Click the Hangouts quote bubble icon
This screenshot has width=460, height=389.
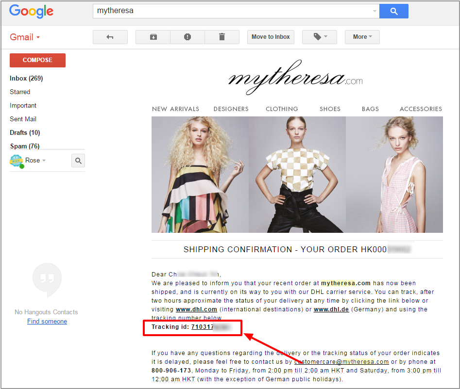[47, 280]
